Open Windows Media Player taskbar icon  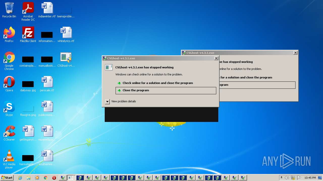(37, 178)
